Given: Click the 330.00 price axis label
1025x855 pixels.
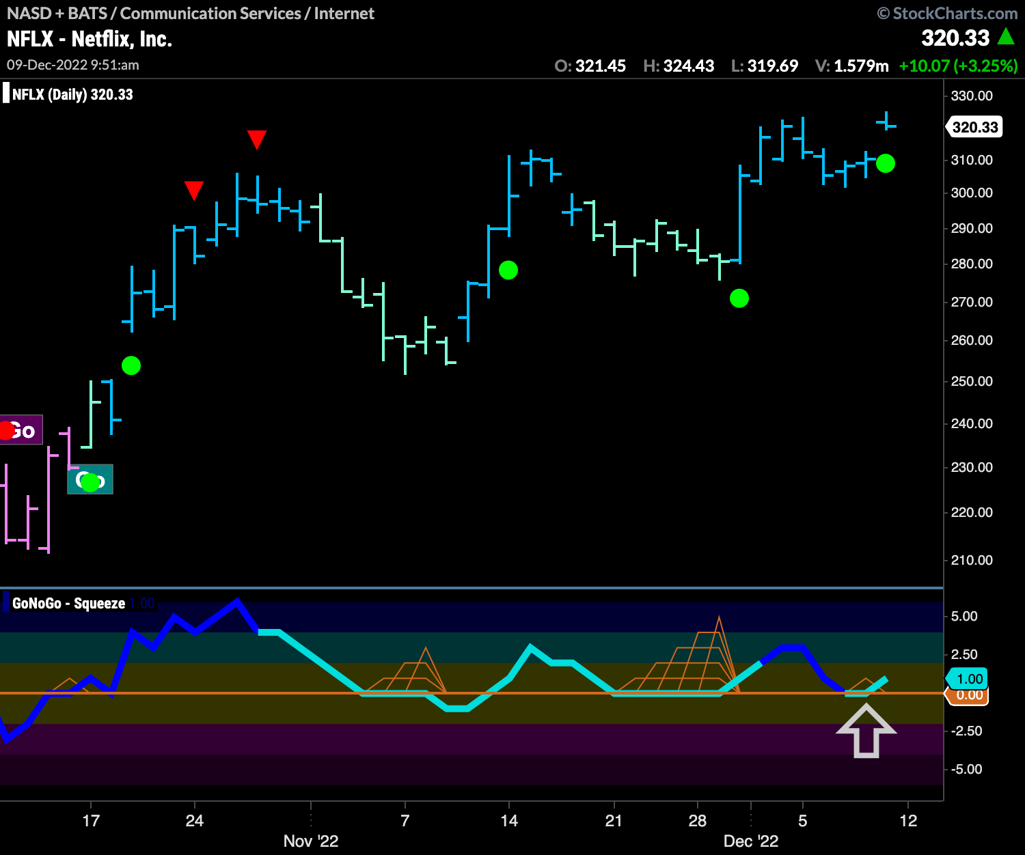Looking at the screenshot, I should tap(972, 96).
